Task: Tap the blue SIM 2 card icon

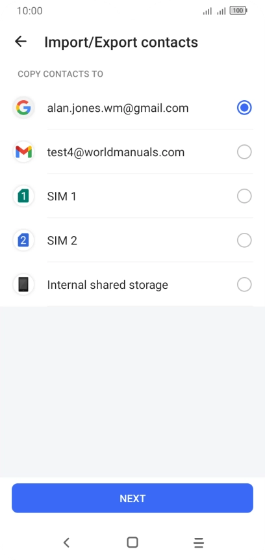Action: pos(23,241)
